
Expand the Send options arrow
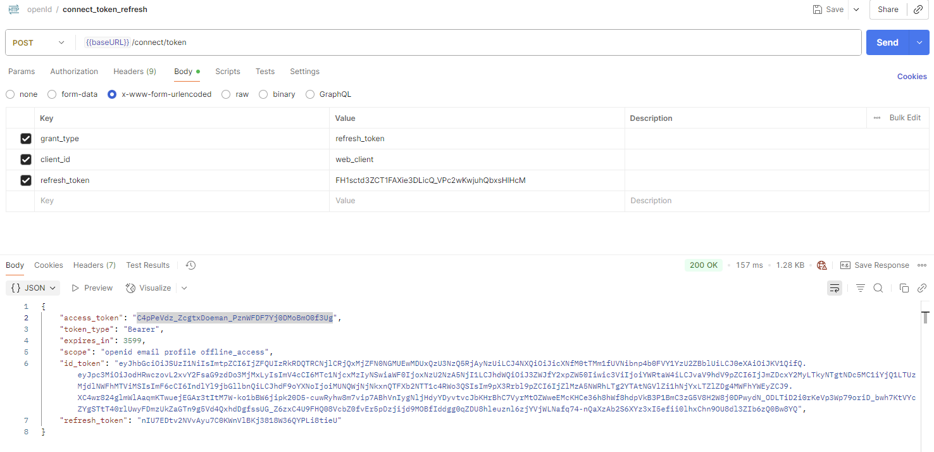tap(919, 42)
